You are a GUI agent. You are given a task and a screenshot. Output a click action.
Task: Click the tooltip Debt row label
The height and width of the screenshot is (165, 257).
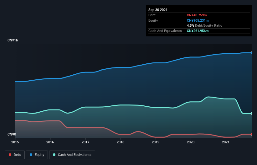click(152, 15)
